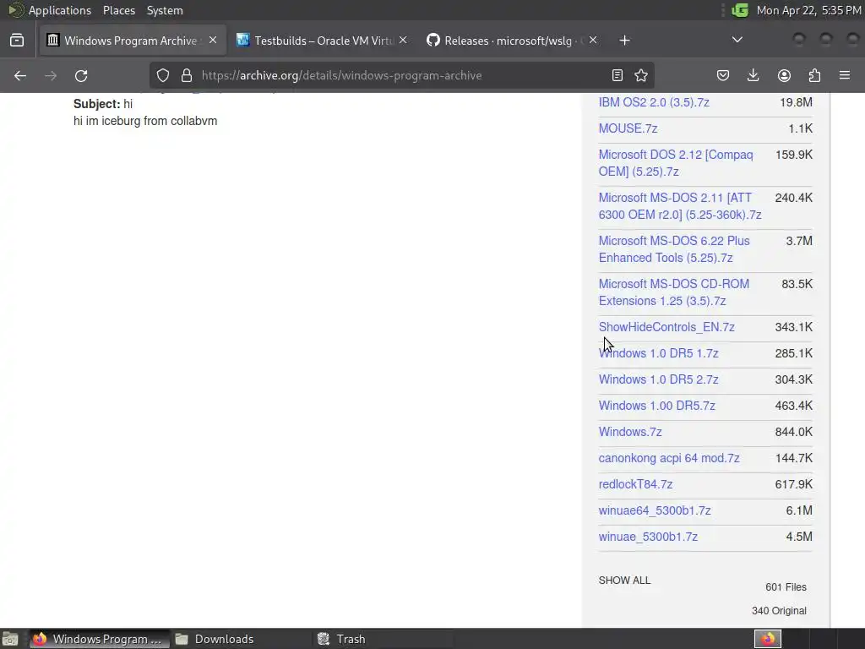Download winuae64_5300b1.7z
The height and width of the screenshot is (649, 865).
[x=655, y=510]
